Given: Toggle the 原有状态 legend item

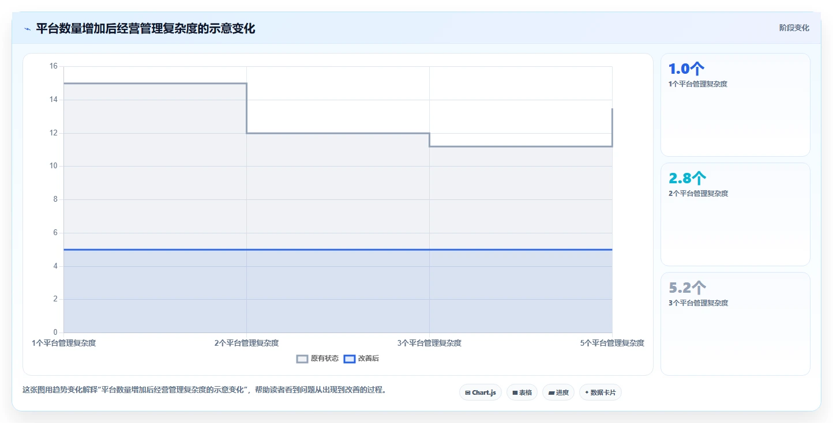Looking at the screenshot, I should click(x=318, y=358).
